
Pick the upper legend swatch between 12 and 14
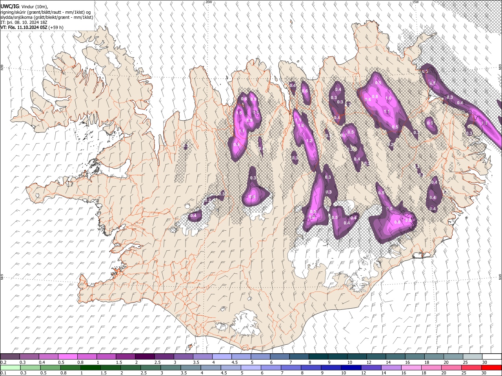[x=376, y=357]
